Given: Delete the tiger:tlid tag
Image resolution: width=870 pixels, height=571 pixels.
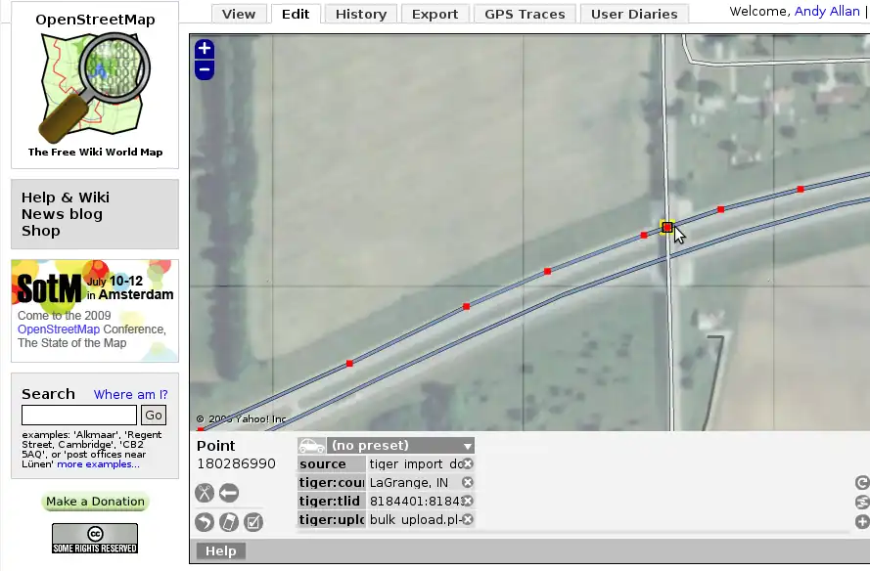Looking at the screenshot, I should (x=468, y=501).
